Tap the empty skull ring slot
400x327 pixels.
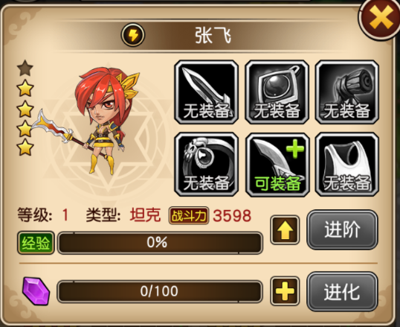[x=206, y=165]
